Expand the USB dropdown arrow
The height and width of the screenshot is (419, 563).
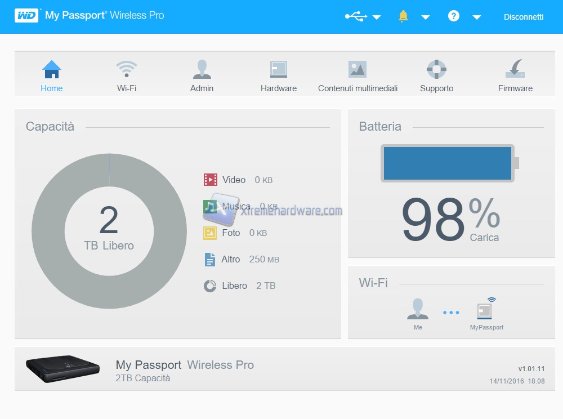coord(377,17)
